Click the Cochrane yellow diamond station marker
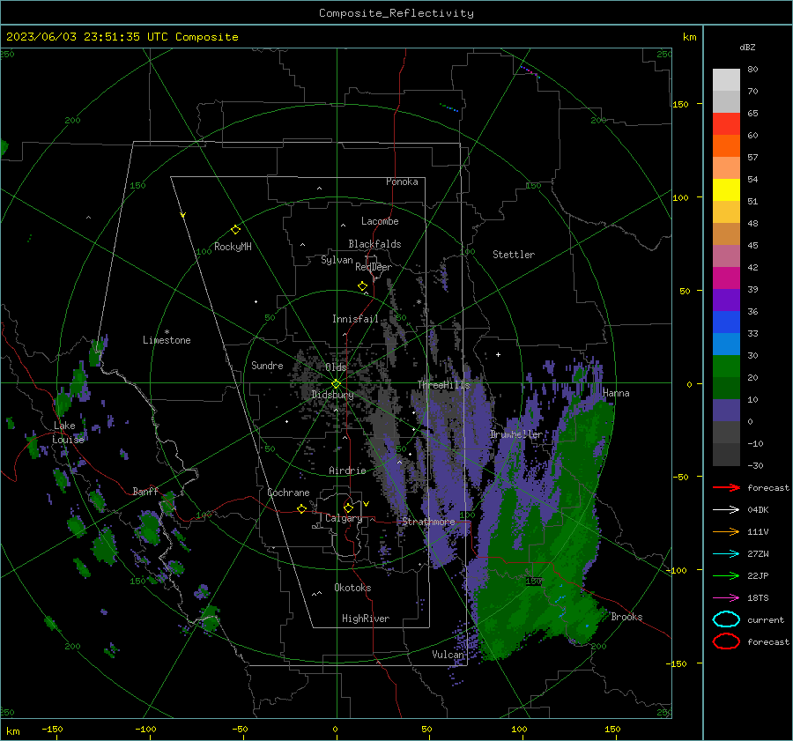793x741 pixels. click(301, 508)
